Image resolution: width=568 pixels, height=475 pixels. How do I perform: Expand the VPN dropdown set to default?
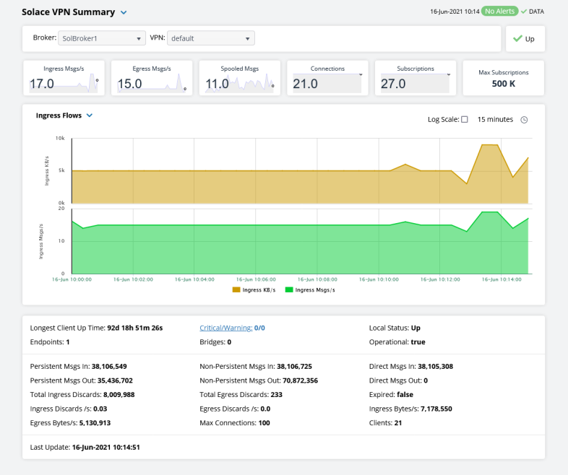210,38
